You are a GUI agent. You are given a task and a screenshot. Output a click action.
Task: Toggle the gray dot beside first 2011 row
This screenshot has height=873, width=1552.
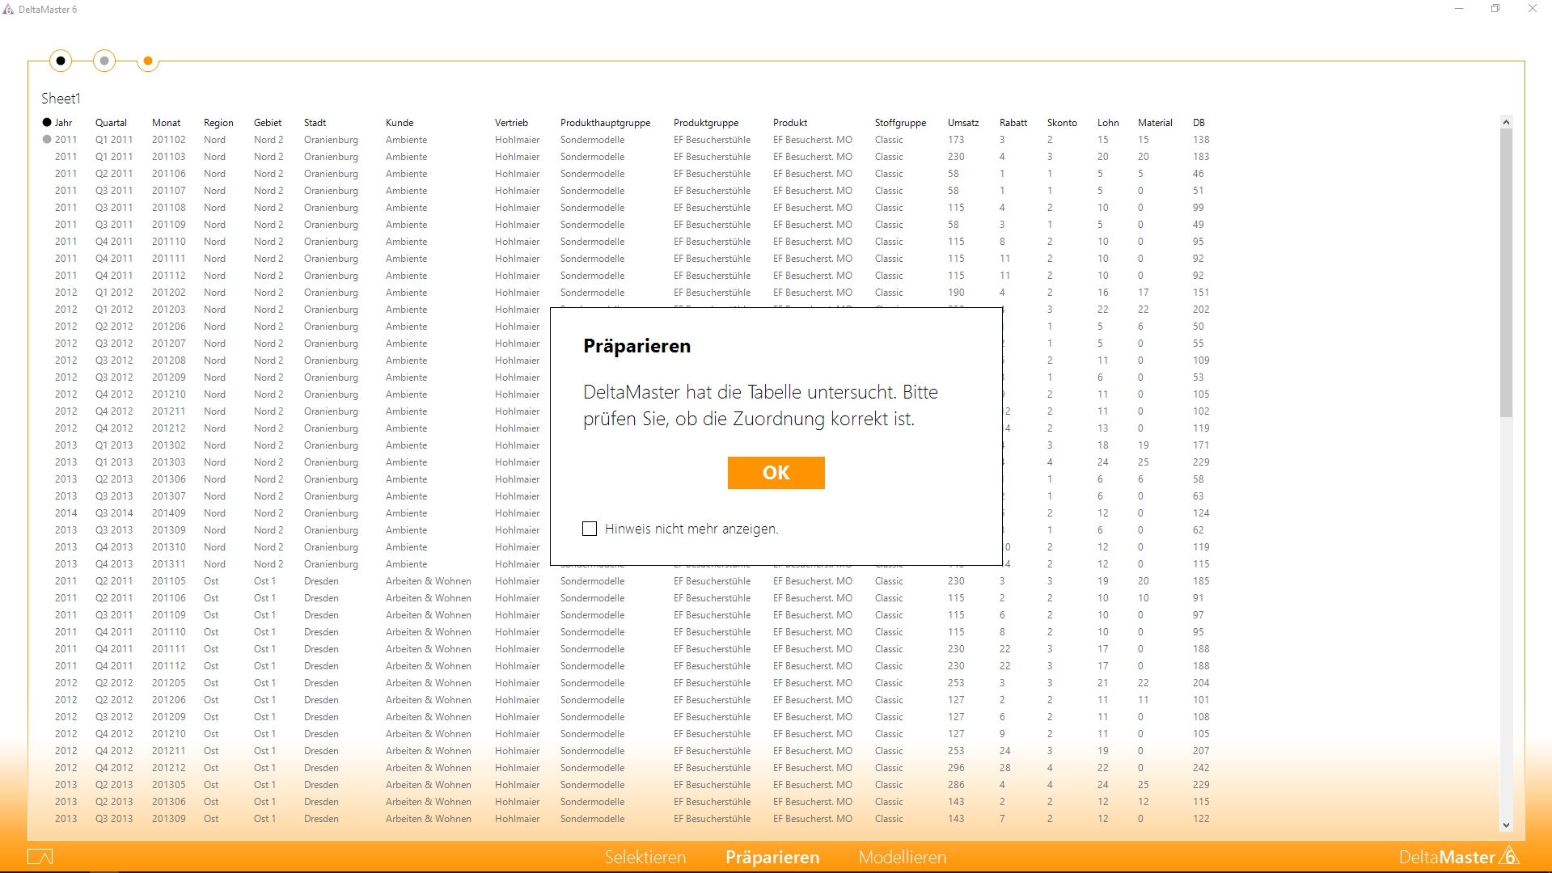tap(47, 140)
